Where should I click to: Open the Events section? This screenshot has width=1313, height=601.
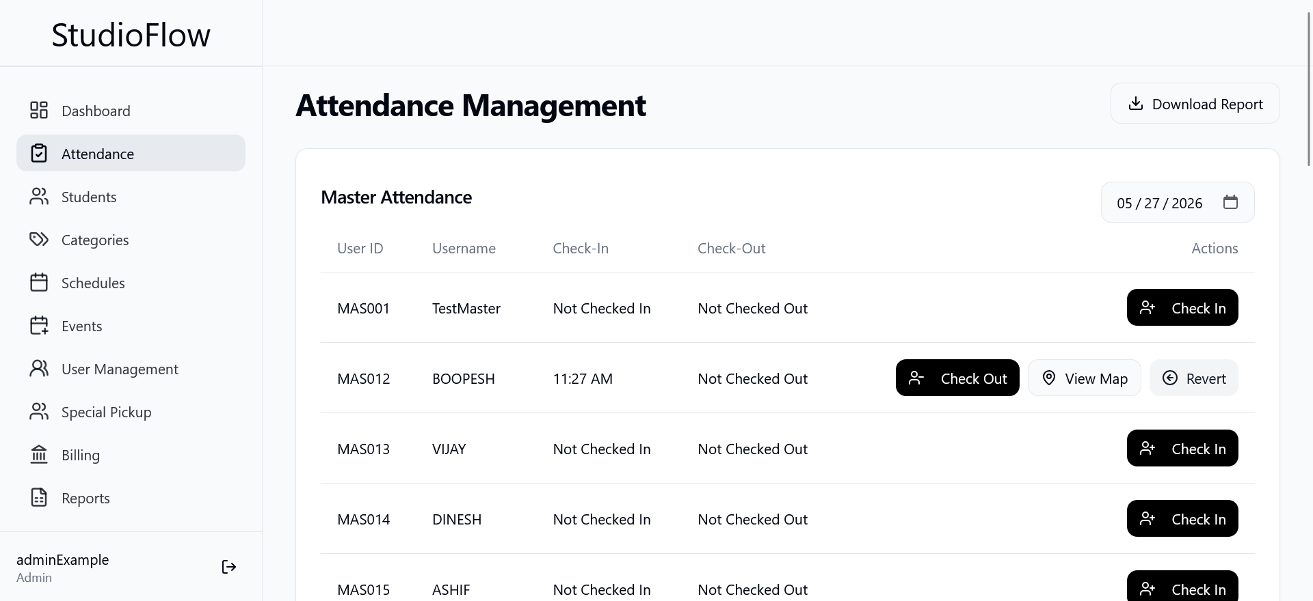(x=131, y=325)
